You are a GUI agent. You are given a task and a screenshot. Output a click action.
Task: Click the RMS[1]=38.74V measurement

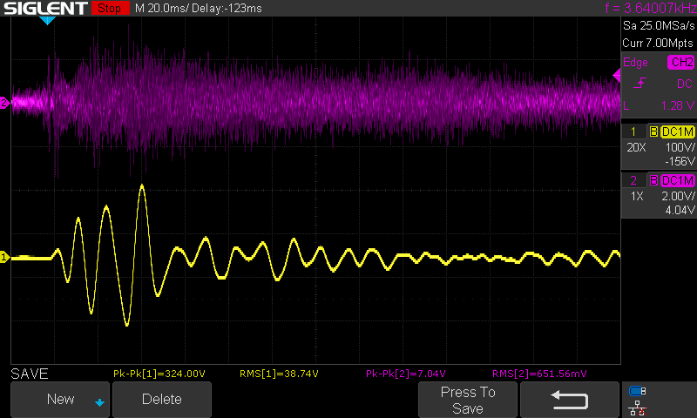click(x=279, y=374)
